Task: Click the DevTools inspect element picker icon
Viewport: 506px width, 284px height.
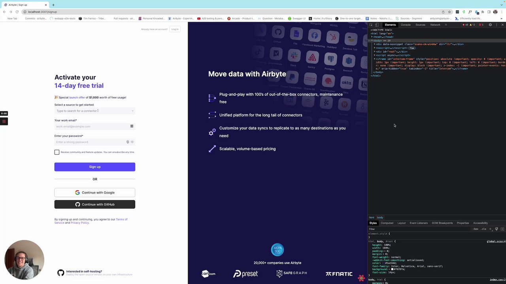Action: 371,25
